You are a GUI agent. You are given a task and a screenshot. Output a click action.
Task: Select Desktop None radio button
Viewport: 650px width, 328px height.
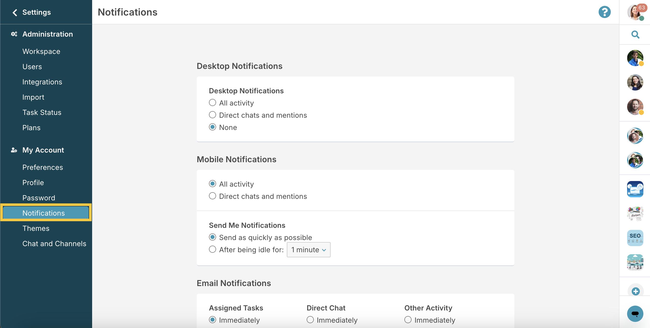pyautogui.click(x=213, y=127)
